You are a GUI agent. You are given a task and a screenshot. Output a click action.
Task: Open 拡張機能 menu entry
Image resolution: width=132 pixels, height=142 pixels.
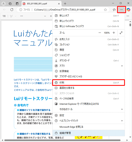click(x=88, y=71)
